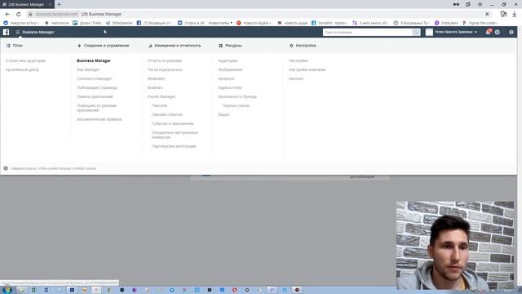This screenshot has height=294, width=522.
Task: Open the gear settings icon in the header
Action: 498,32
